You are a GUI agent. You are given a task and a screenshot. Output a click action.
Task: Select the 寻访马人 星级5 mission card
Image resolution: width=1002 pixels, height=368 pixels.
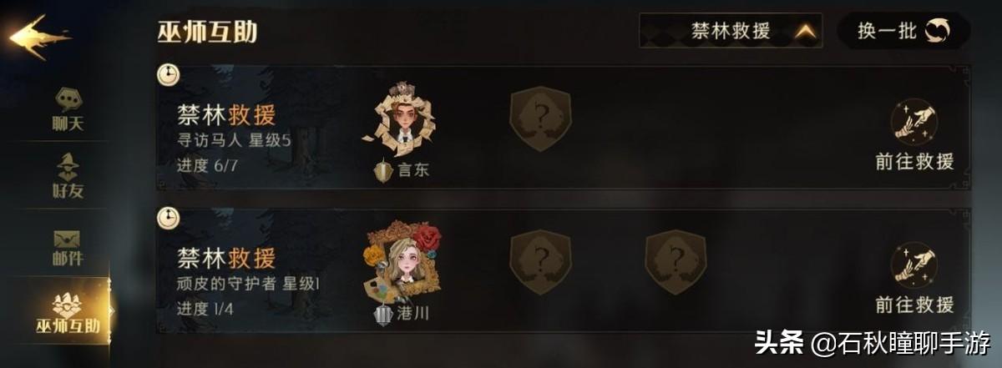tap(564, 128)
